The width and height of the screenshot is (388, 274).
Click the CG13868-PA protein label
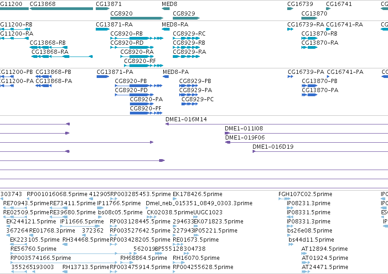54,81
